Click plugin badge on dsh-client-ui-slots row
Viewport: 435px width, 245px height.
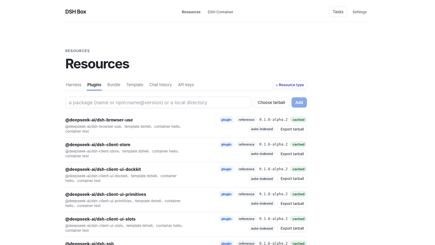[226, 219]
